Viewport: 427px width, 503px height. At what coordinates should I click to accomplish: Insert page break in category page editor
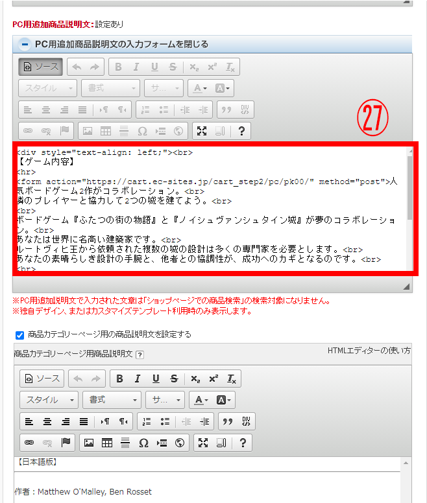coord(162,443)
